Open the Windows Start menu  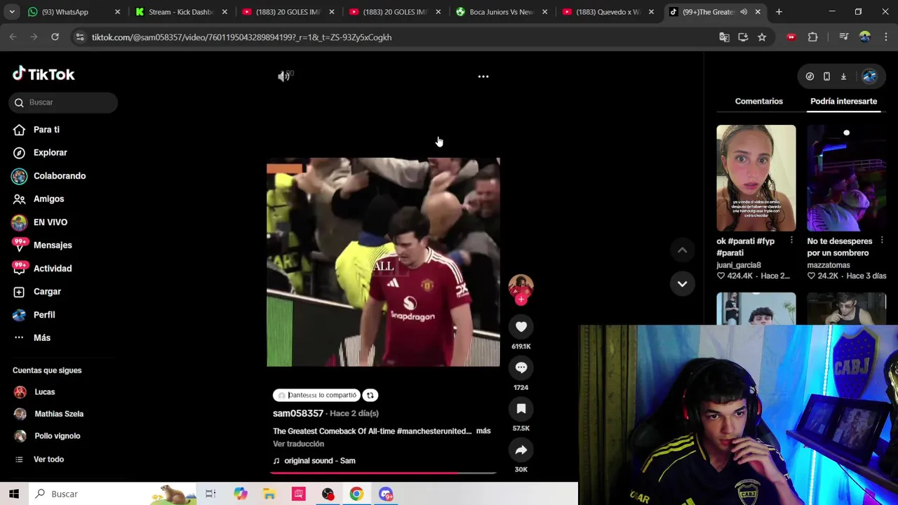coord(14,494)
